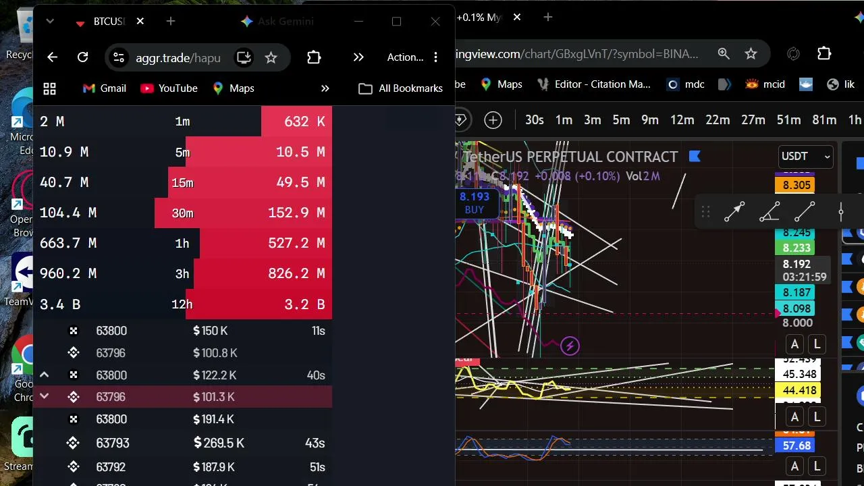Click the purple lightning bolt icon on chart
This screenshot has width=864, height=486.
[x=570, y=346]
